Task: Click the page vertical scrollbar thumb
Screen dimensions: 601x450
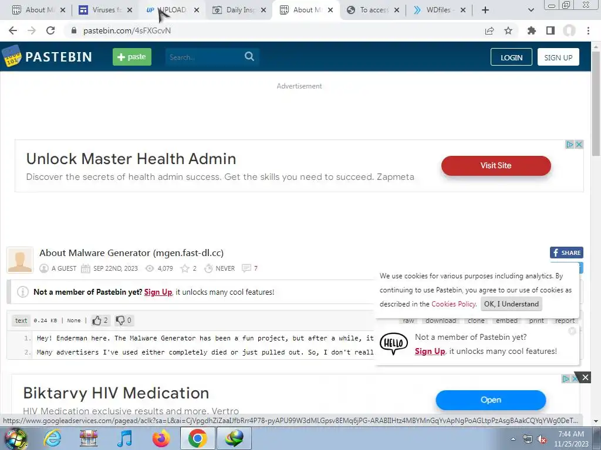Action: [596, 103]
